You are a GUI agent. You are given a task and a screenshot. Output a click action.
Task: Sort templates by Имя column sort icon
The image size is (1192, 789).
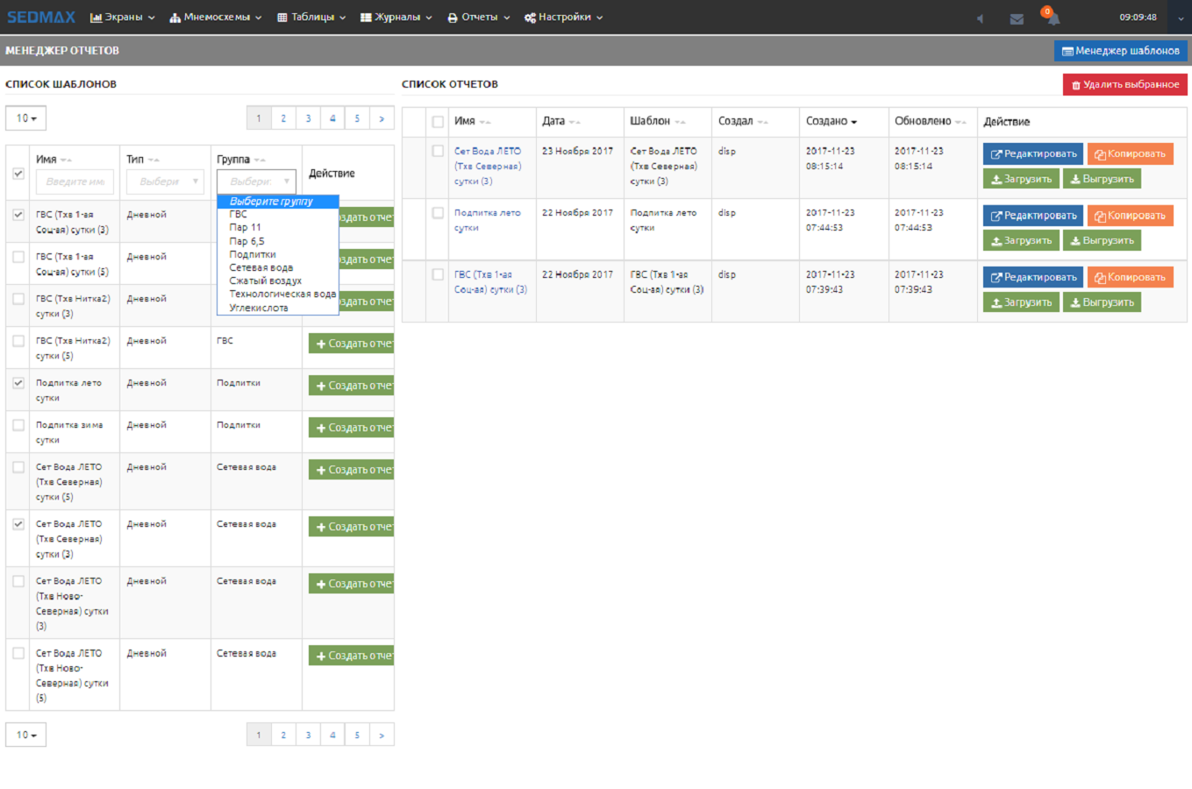click(67, 160)
